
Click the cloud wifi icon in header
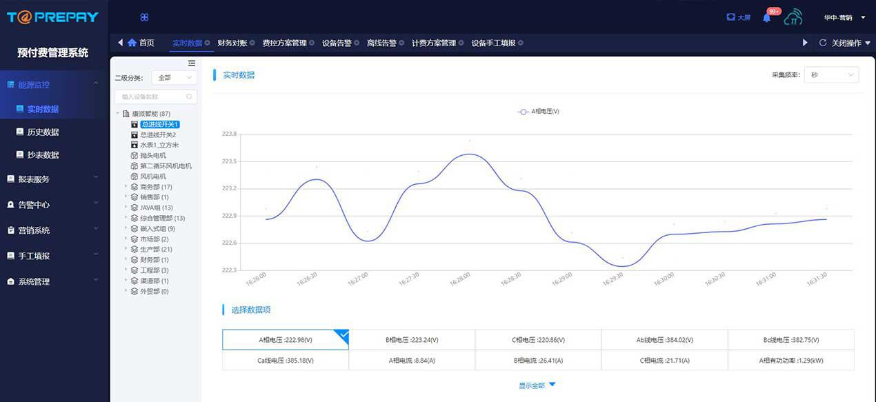[x=793, y=17]
